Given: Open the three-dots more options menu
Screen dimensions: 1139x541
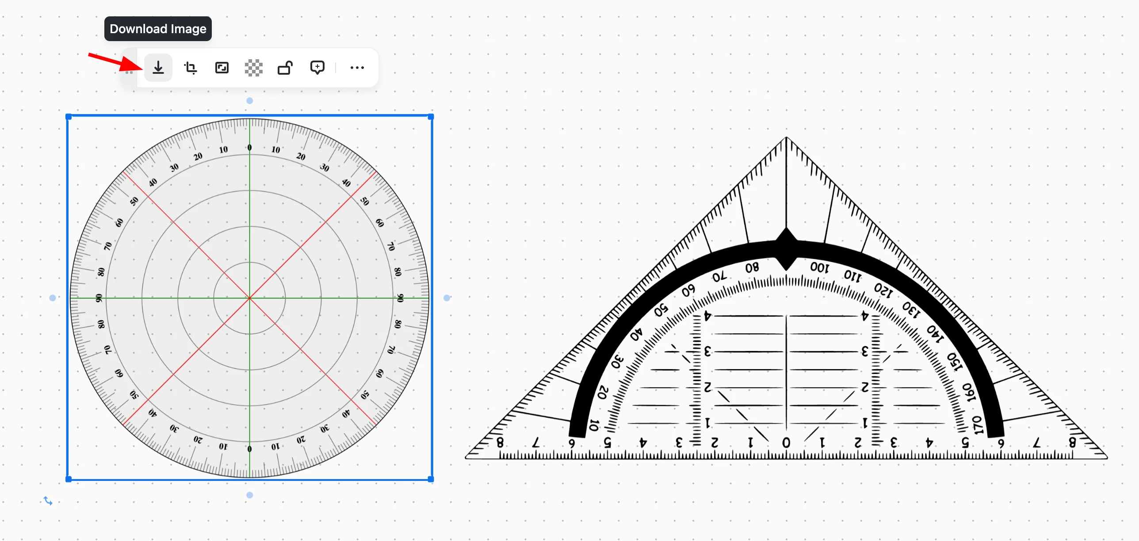Looking at the screenshot, I should (x=357, y=68).
